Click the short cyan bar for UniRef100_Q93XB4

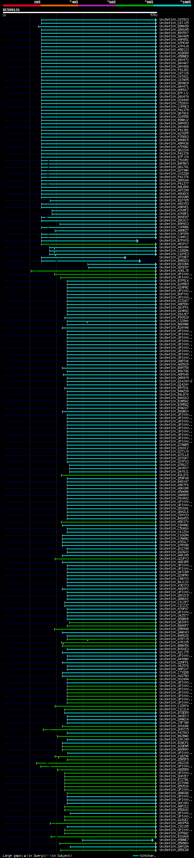[x=122, y=264]
